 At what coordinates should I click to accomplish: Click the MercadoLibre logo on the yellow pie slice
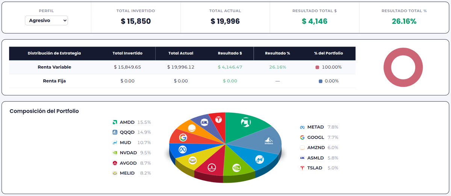[193, 160]
